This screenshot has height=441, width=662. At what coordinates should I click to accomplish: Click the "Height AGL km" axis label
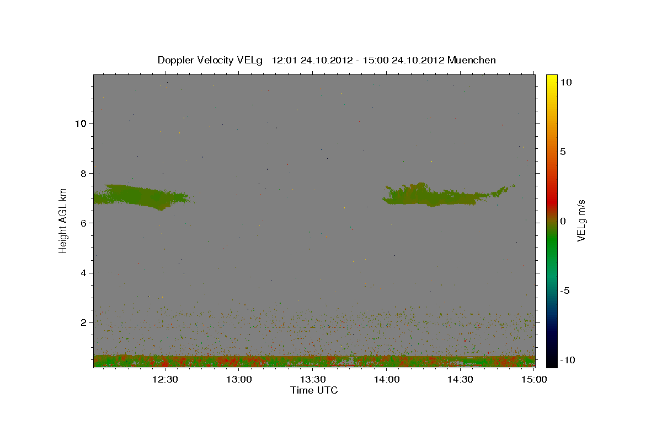pos(63,220)
